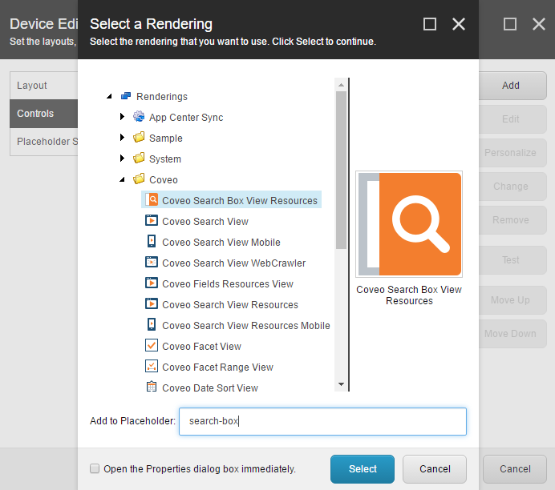Screen dimensions: 555x490
Task: Click the App Center Sync gear icon
Action: tap(139, 117)
